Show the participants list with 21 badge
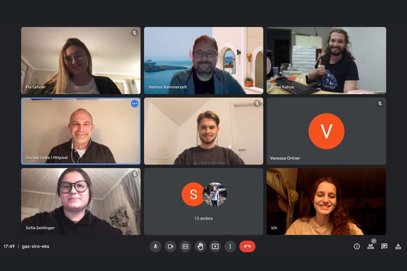407x271 pixels. [371, 246]
